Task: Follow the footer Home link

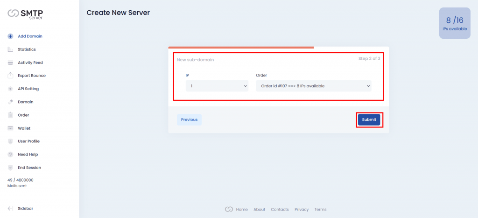Action: tap(242, 210)
